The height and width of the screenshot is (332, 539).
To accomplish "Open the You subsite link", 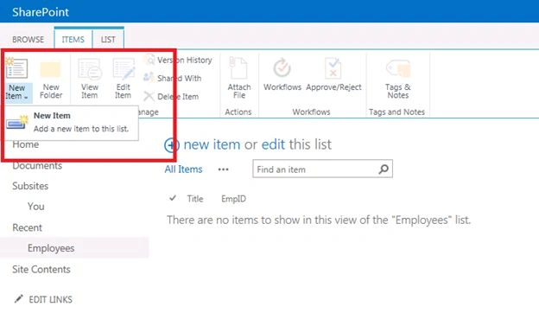I will (x=35, y=207).
